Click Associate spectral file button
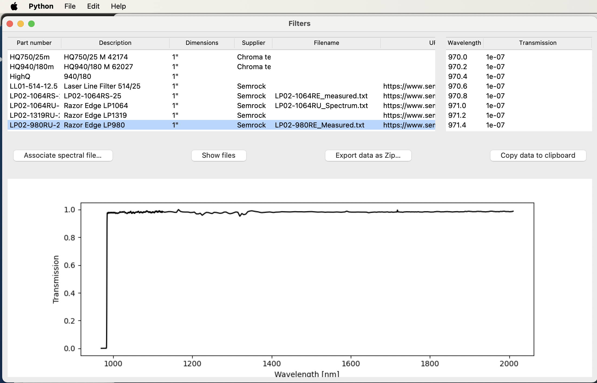This screenshot has width=597, height=383. click(63, 155)
